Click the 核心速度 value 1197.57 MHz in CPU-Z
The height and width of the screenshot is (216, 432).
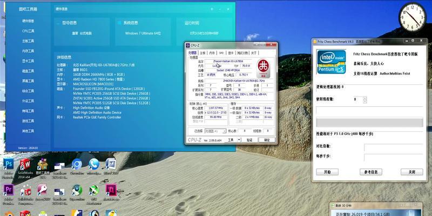[x=215, y=109]
